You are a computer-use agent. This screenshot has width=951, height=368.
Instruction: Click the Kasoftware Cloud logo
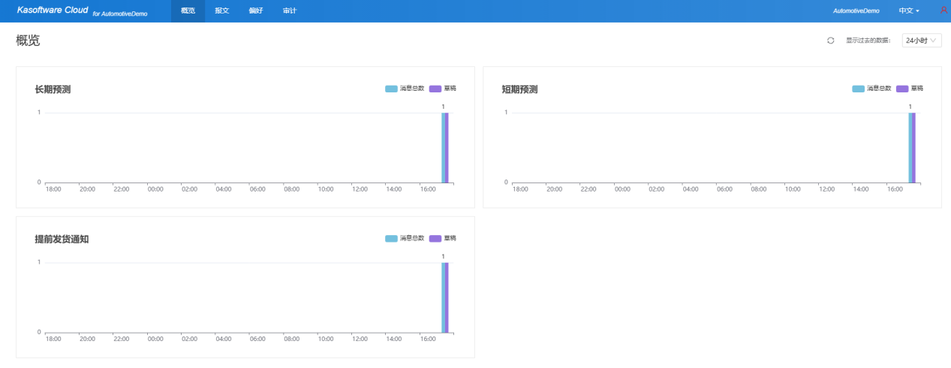click(53, 11)
